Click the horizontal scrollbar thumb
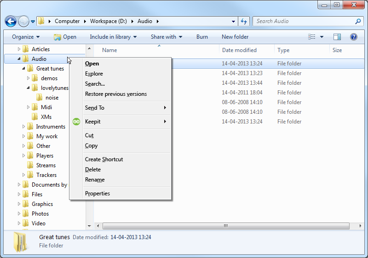This screenshot has width=368, height=258. (226, 226)
